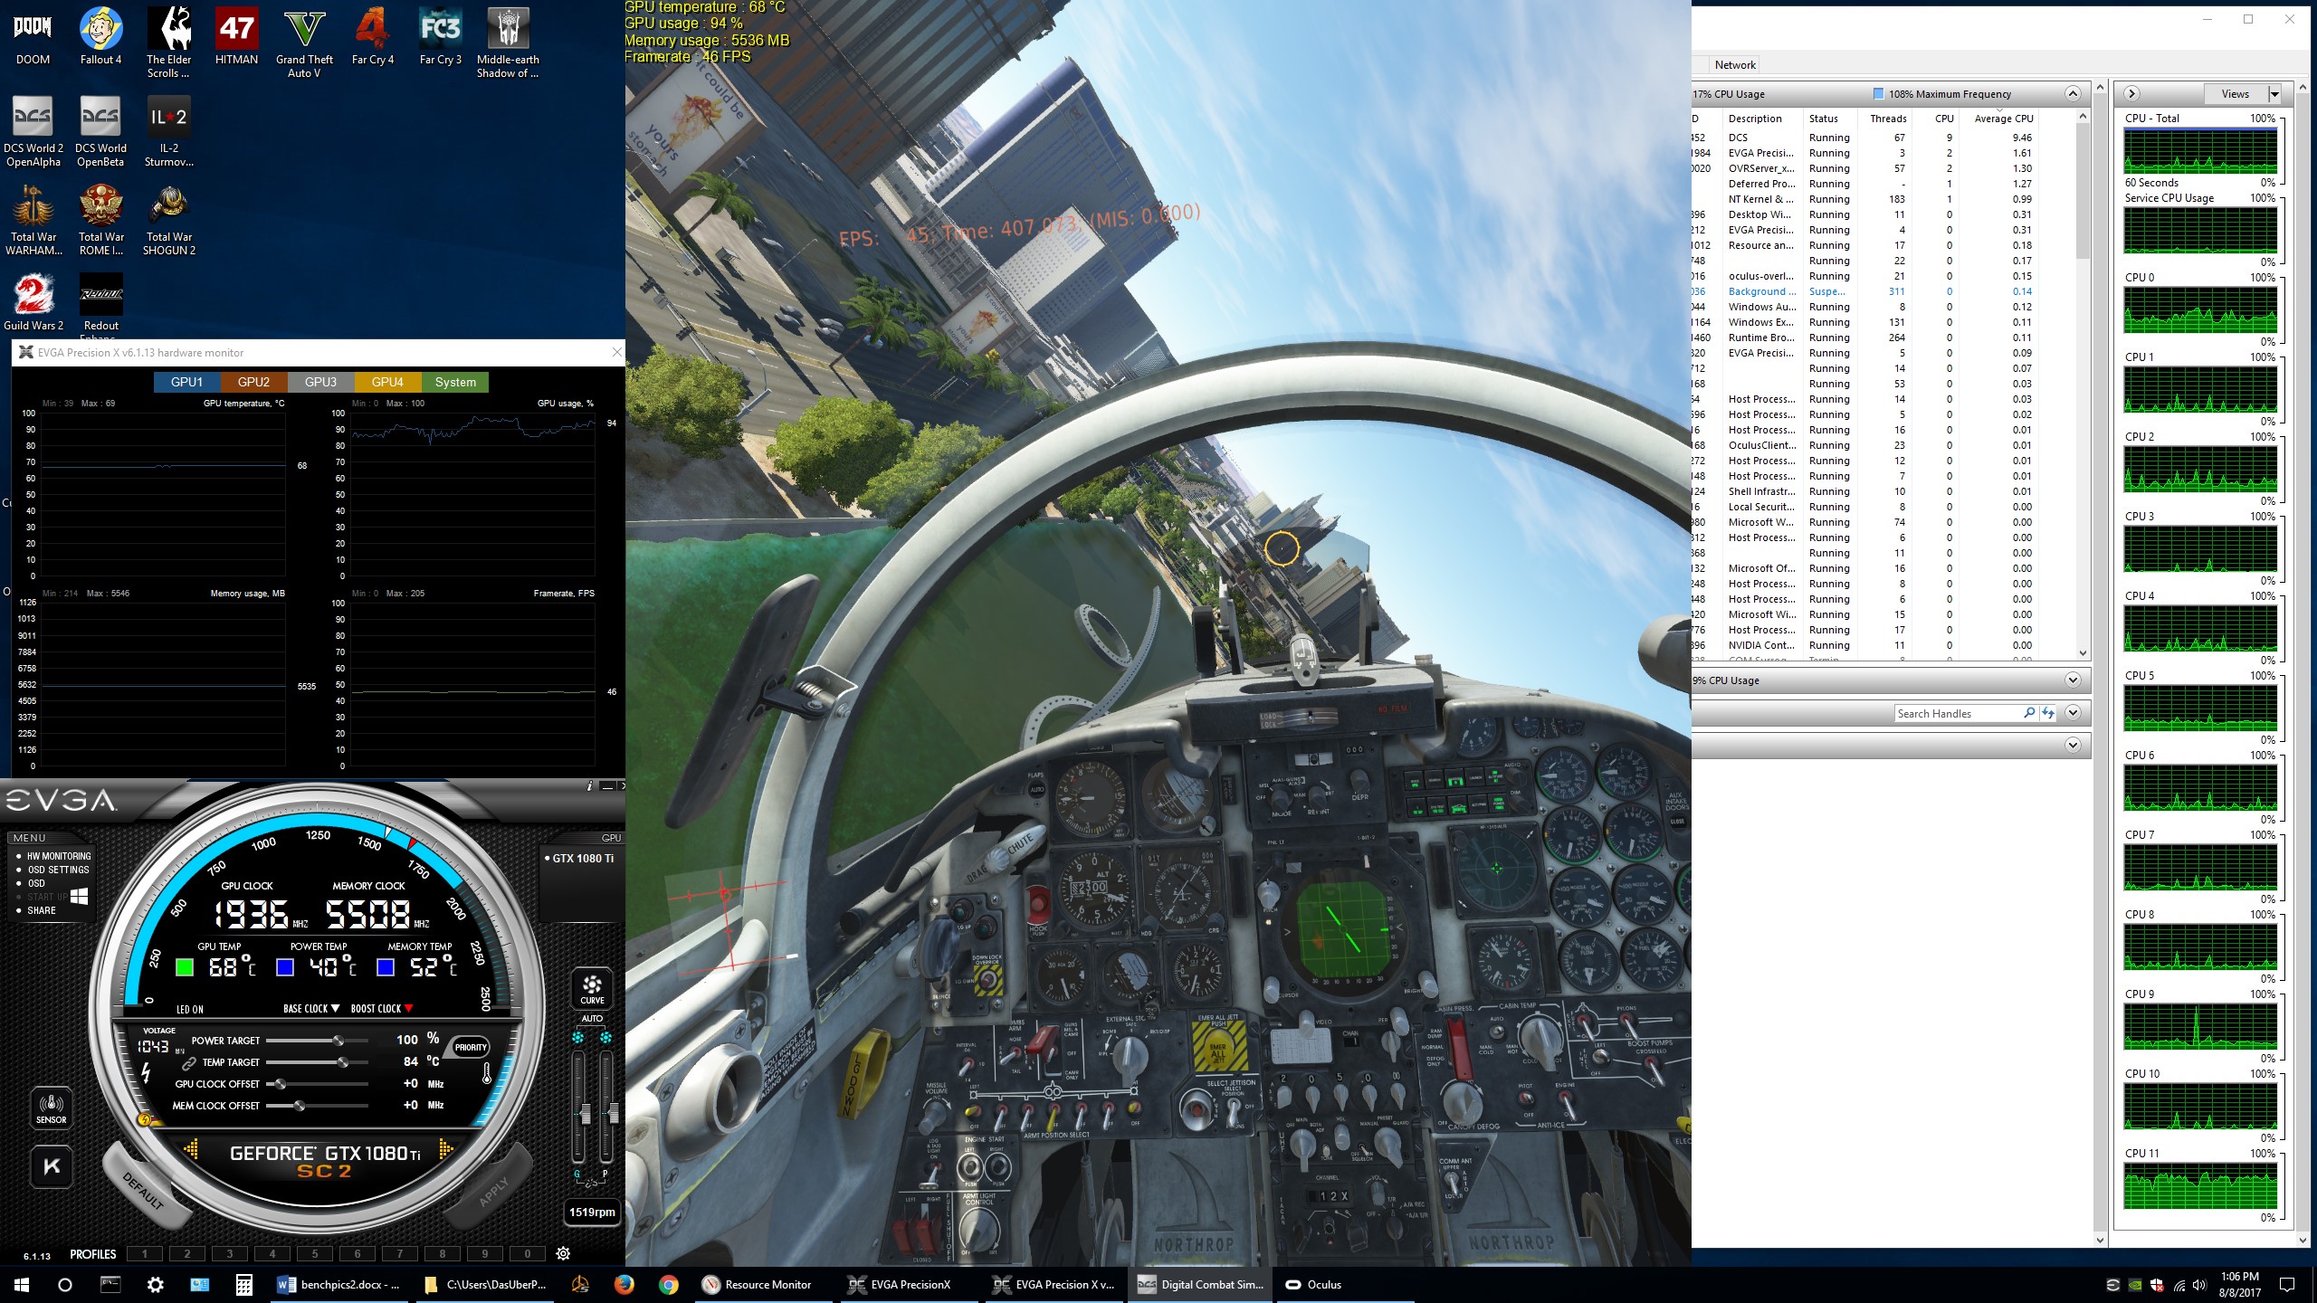The image size is (2317, 1303).
Task: Select profile slot 5
Action: (x=315, y=1254)
